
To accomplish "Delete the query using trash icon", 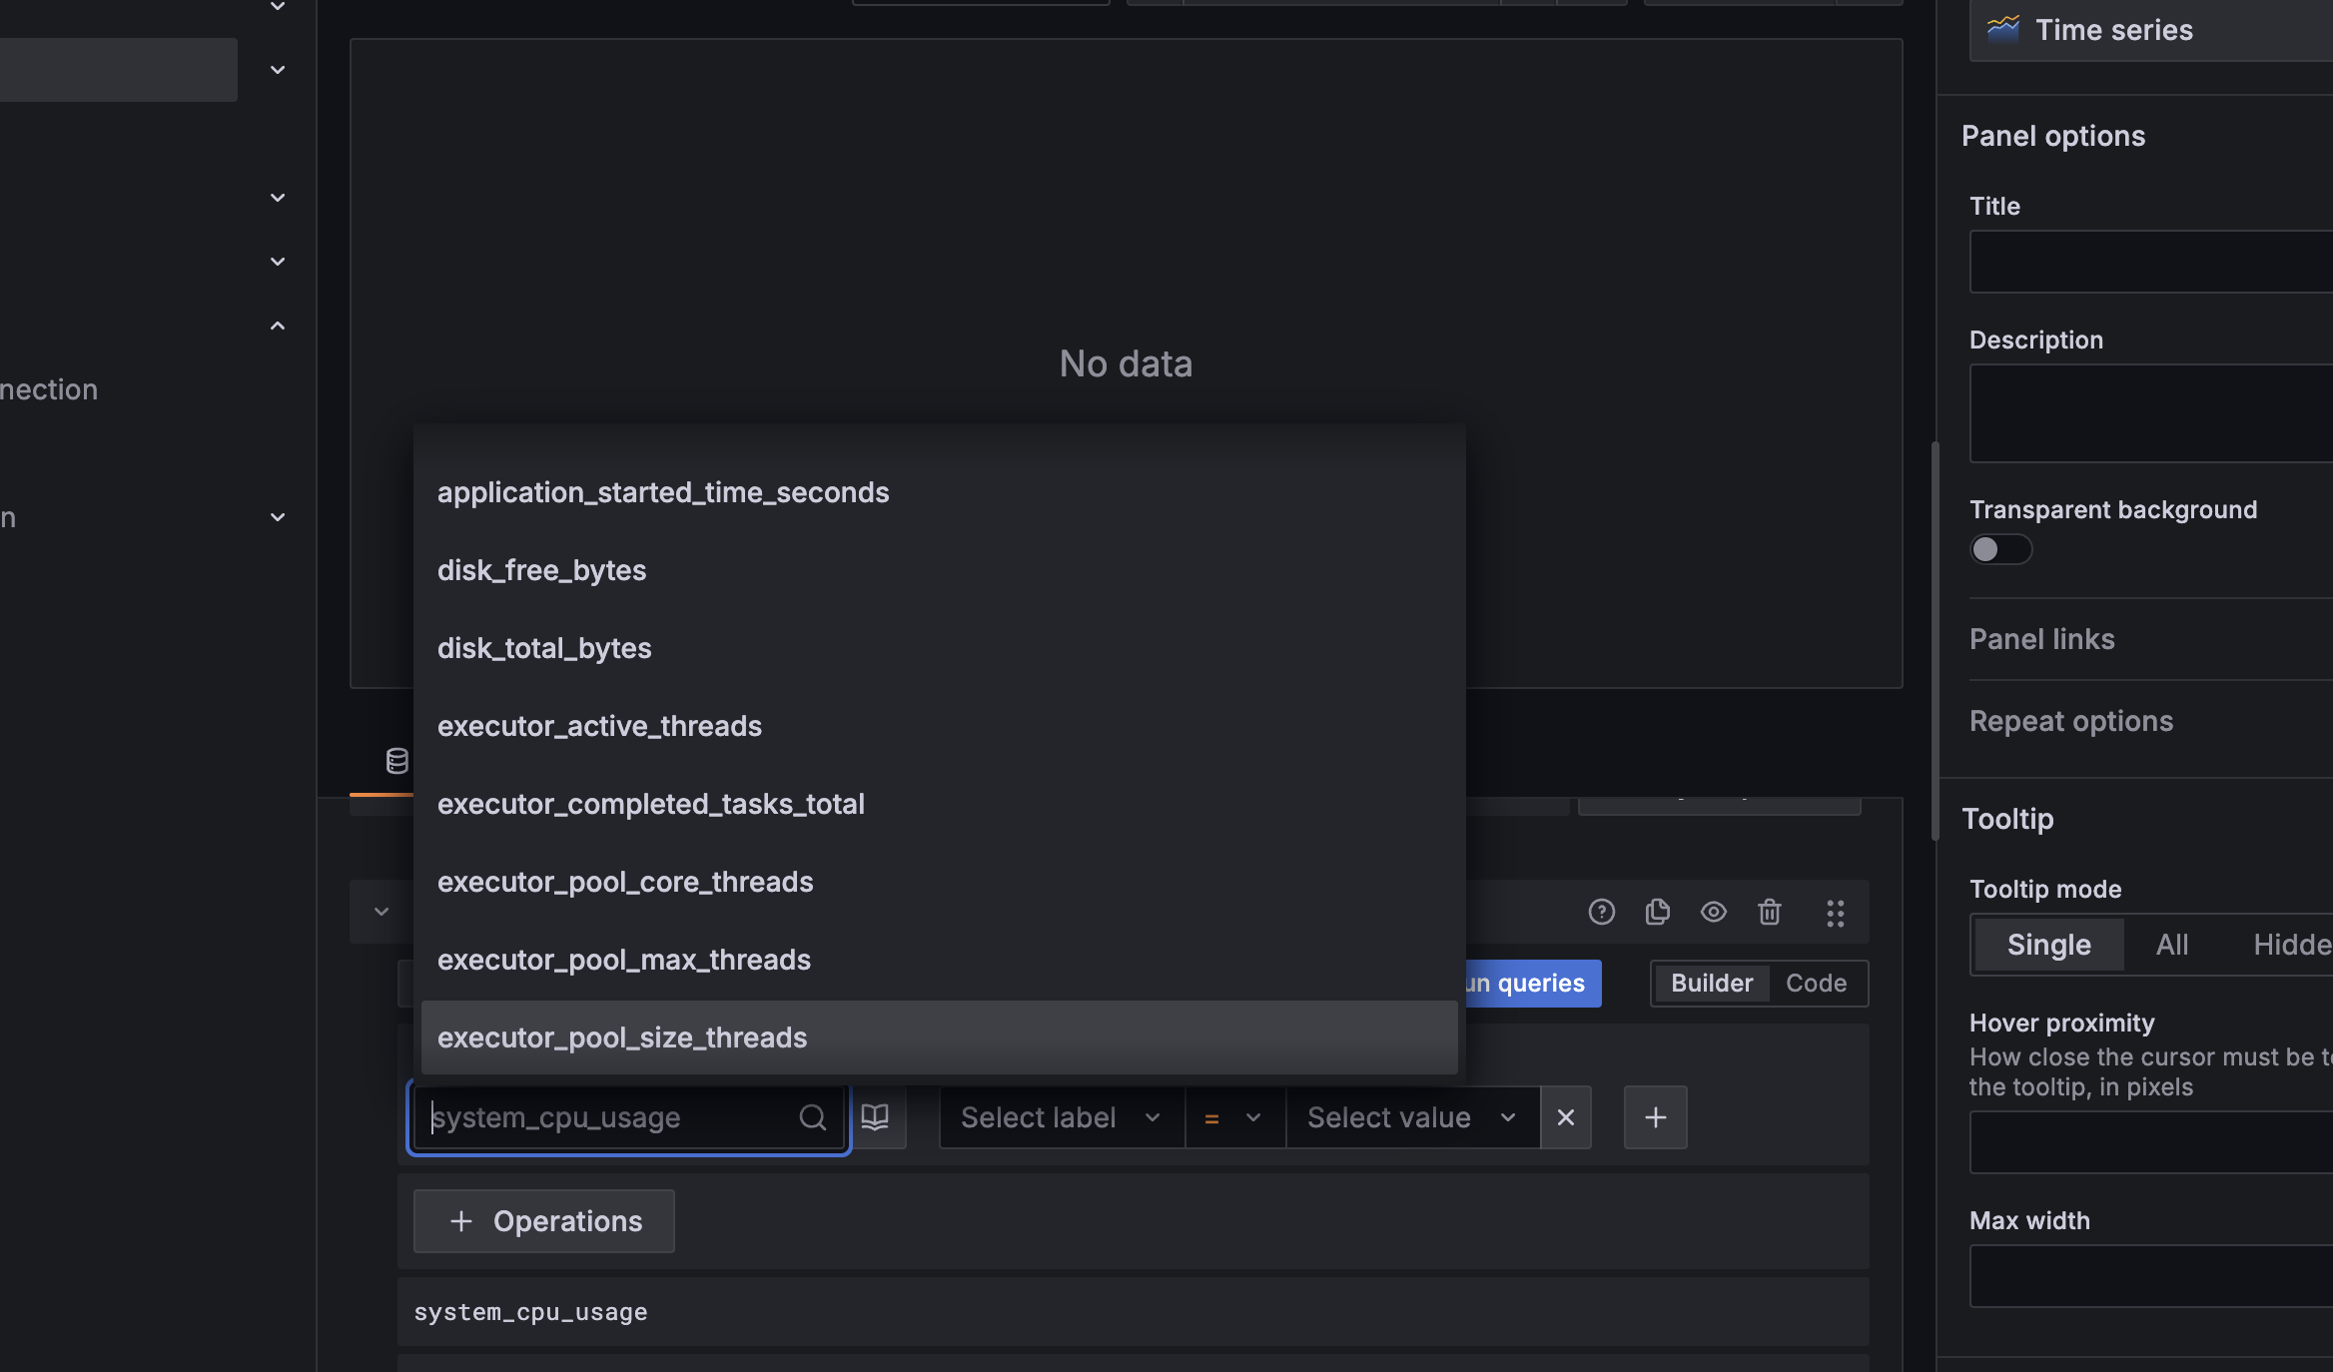I will pyautogui.click(x=1769, y=912).
